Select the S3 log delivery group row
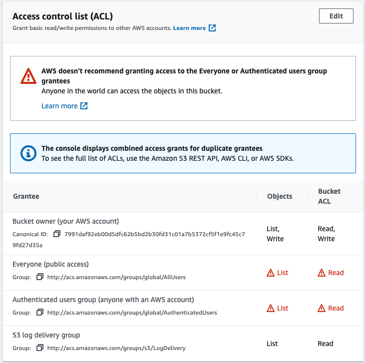365x363 pixels. (183, 344)
